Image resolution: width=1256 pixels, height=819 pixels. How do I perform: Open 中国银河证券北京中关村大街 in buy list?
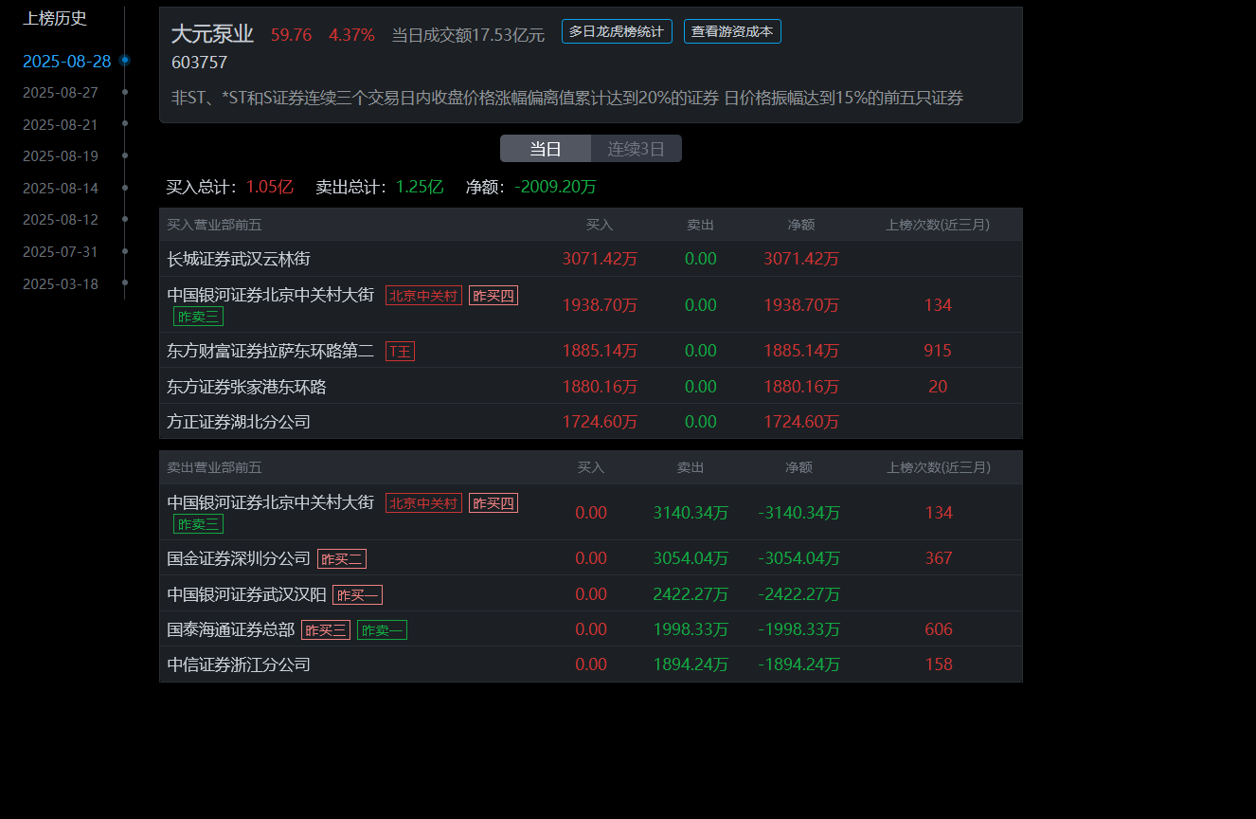[271, 295]
